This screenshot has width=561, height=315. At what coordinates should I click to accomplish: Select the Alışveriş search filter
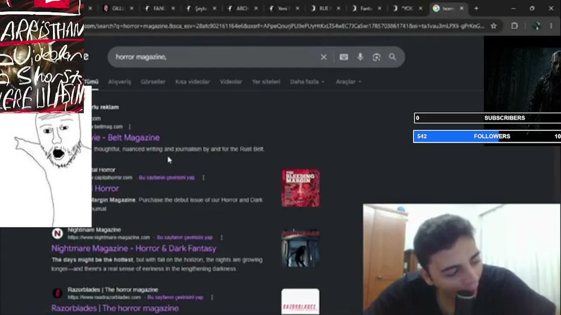point(119,82)
